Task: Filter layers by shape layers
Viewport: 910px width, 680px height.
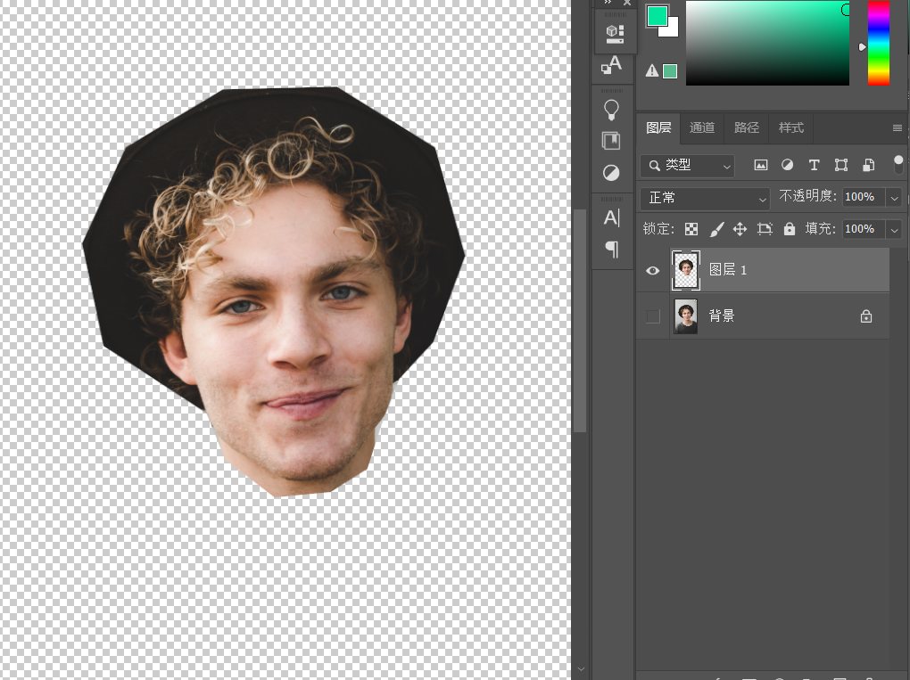Action: (x=841, y=165)
